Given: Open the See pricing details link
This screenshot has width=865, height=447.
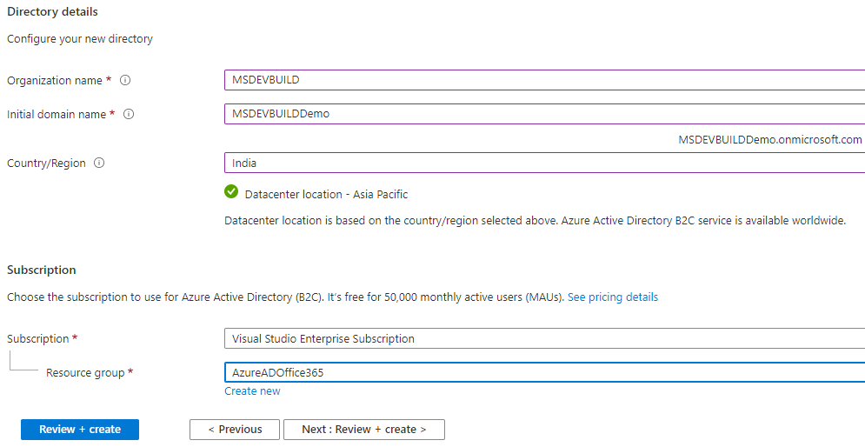Looking at the screenshot, I should point(613,297).
